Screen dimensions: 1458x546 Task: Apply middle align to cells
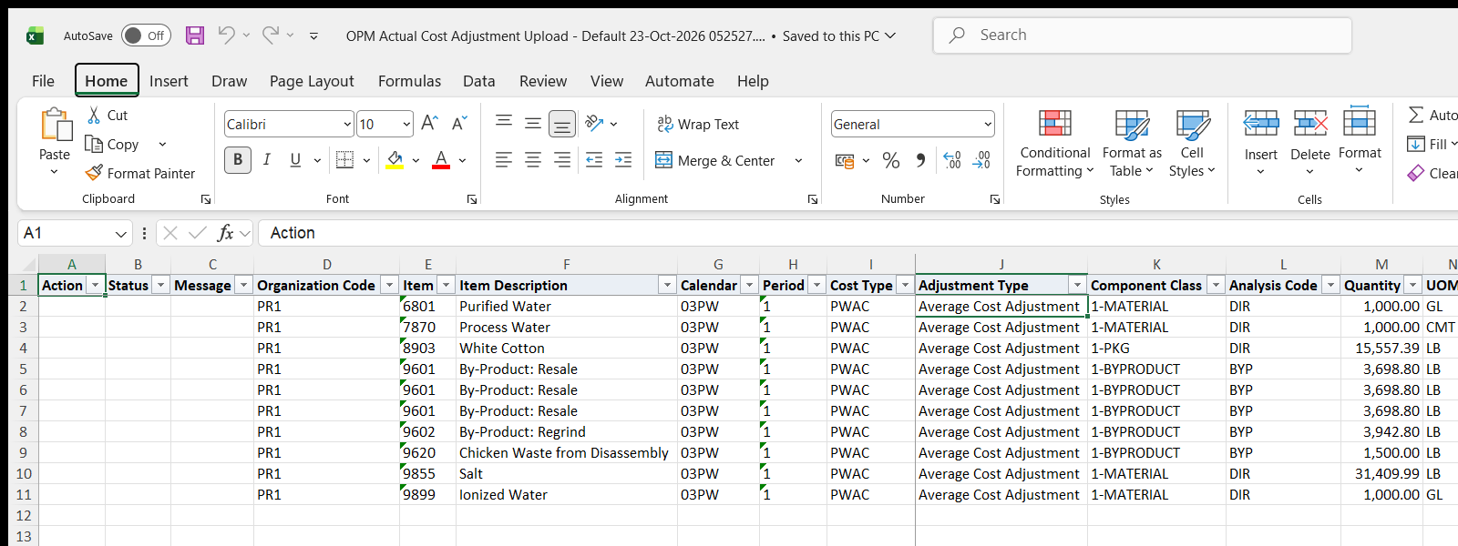click(x=533, y=124)
